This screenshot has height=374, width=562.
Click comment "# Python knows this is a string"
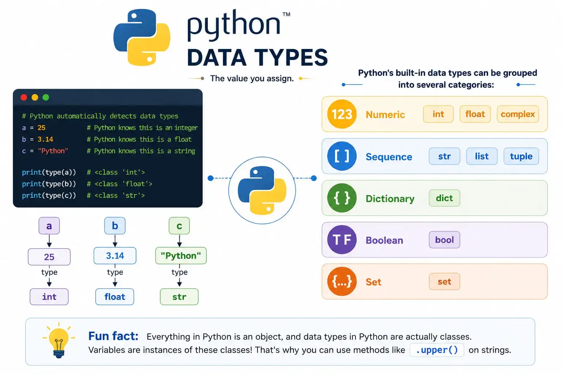[141, 151]
